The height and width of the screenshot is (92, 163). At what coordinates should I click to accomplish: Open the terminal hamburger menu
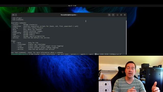(113, 15)
